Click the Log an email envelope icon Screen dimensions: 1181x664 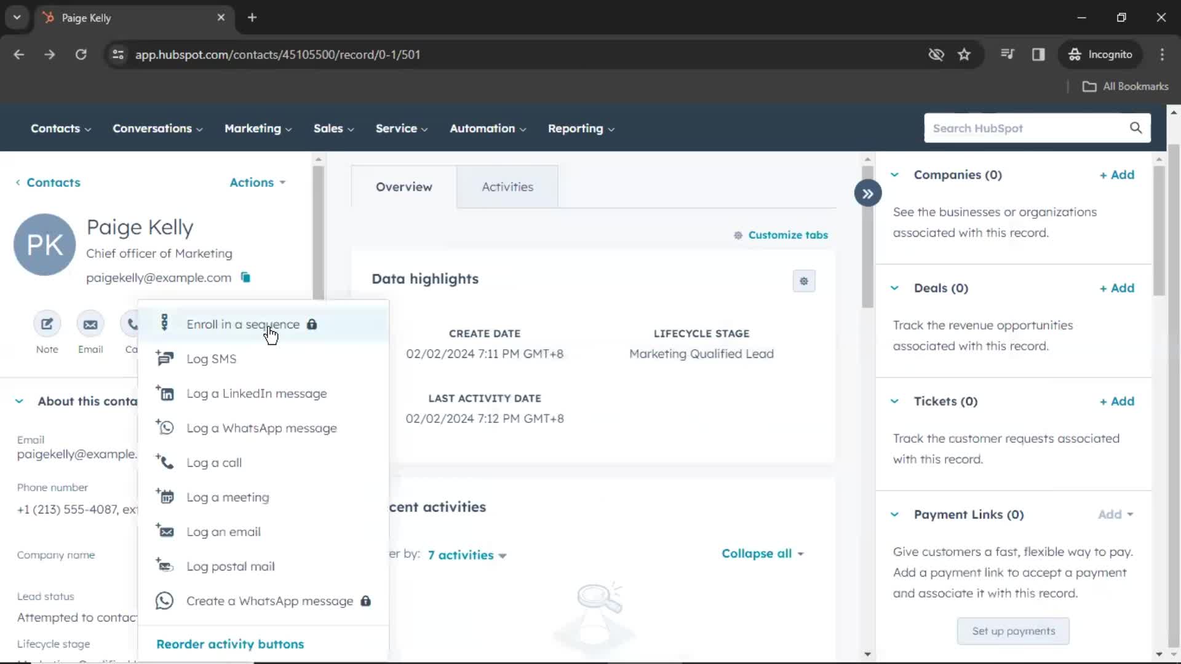pos(164,531)
